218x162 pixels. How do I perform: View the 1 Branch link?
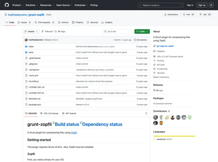point(48,32)
